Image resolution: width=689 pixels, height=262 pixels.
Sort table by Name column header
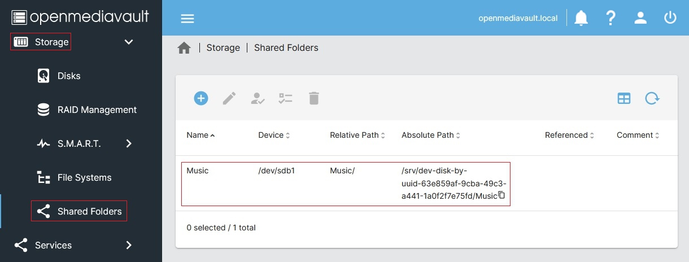click(x=198, y=135)
